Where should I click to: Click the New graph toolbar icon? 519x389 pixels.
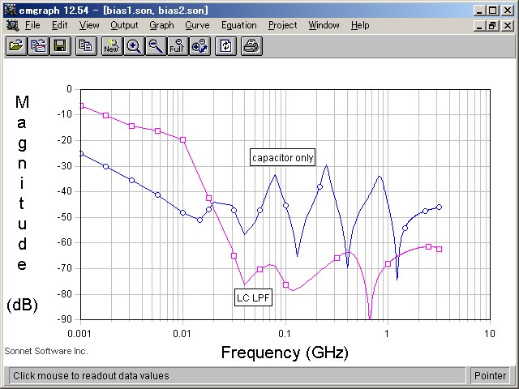112,46
